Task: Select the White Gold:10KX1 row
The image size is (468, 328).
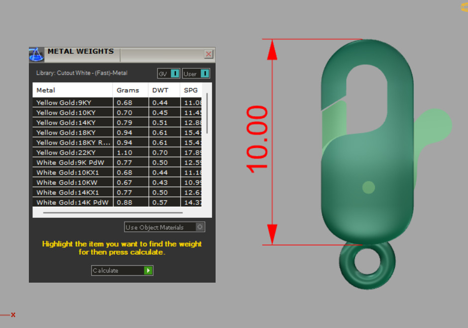Action: [117, 172]
